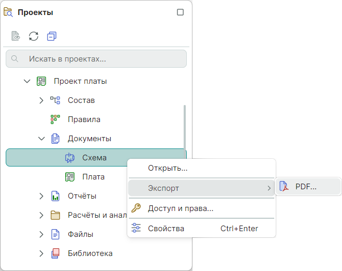The width and height of the screenshot is (342, 271).
Task: Click the Библиотека books icon
Action: click(55, 253)
